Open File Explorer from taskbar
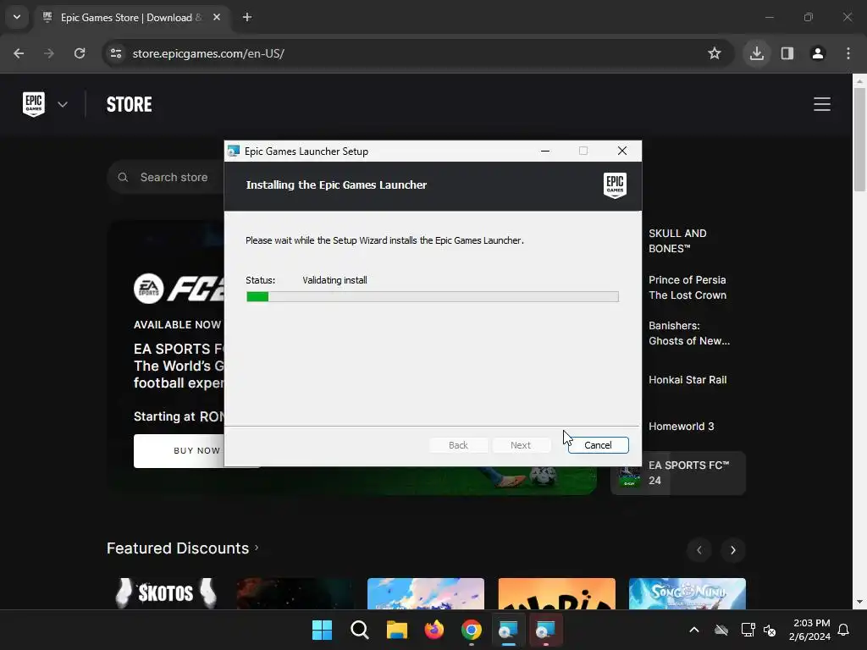This screenshot has width=867, height=650. (397, 630)
